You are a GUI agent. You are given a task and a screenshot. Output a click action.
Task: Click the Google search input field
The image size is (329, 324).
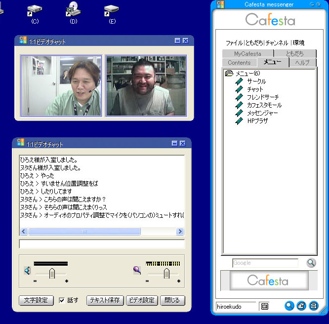pyautogui.click(x=265, y=263)
